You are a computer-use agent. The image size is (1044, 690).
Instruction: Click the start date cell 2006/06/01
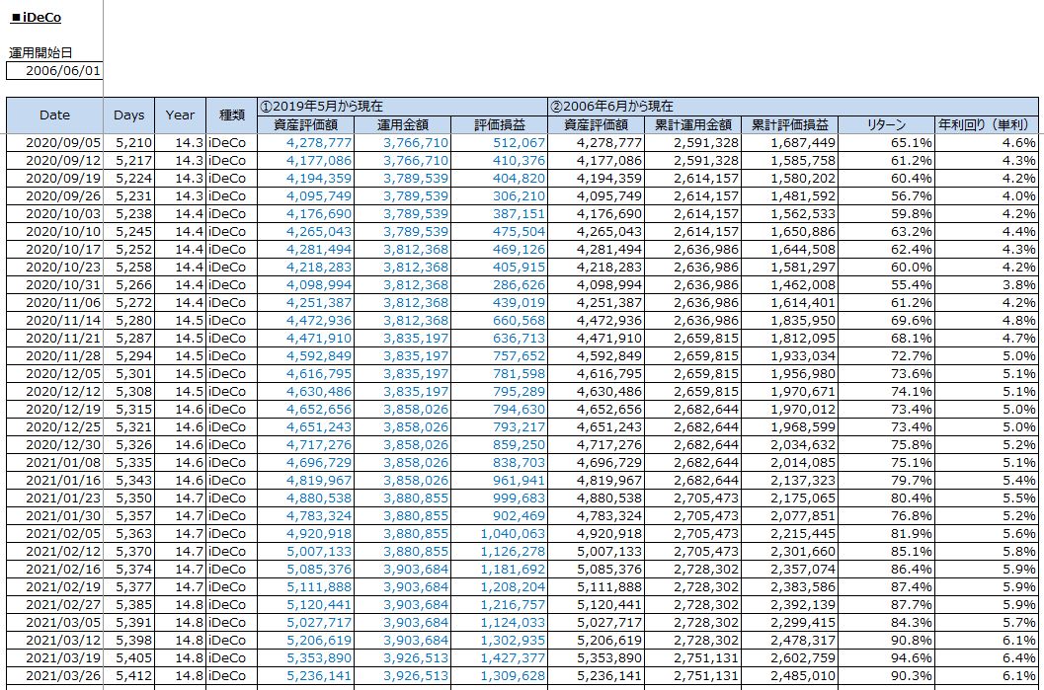pyautogui.click(x=55, y=71)
